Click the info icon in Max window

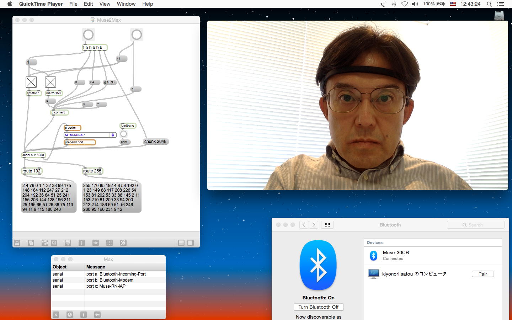coord(84,315)
